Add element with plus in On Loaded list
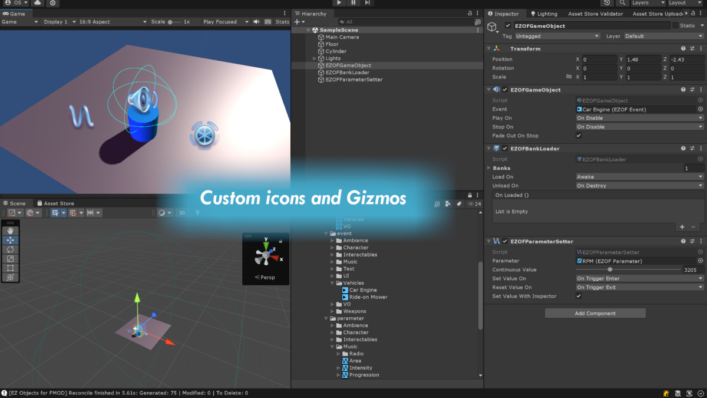 [x=682, y=227]
